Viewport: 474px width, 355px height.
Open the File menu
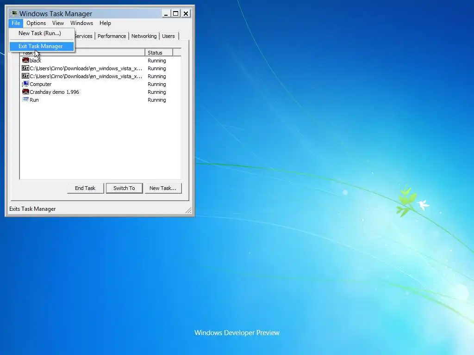coord(16,23)
